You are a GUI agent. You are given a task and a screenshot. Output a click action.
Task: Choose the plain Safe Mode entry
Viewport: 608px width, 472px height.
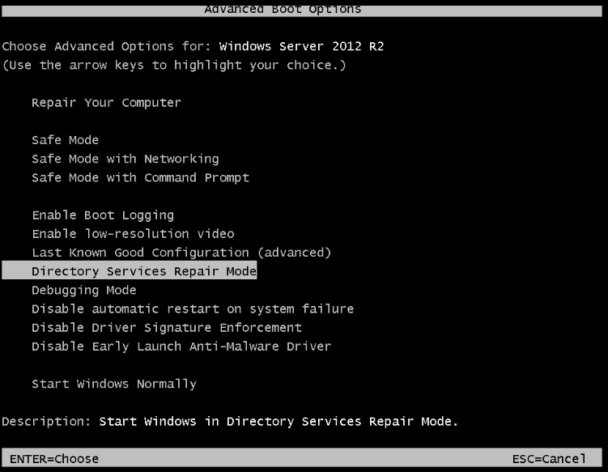[x=66, y=140]
